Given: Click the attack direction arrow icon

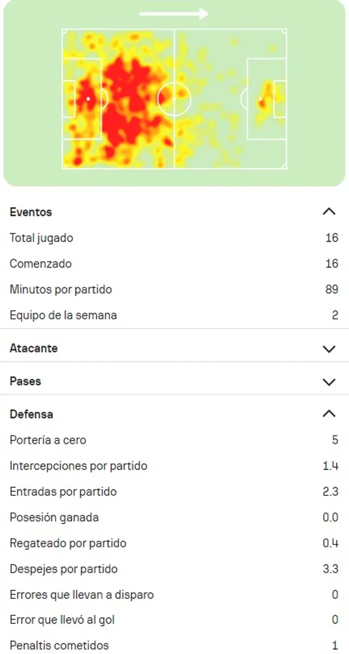Looking at the screenshot, I should 174,14.
